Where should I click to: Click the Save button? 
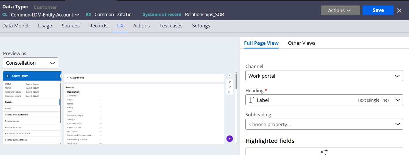click(378, 10)
